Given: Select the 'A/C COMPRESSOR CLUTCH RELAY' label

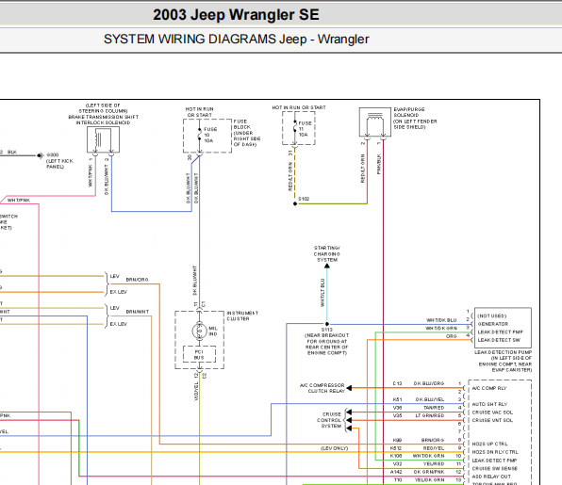Looking at the screenshot, I should click(322, 388).
